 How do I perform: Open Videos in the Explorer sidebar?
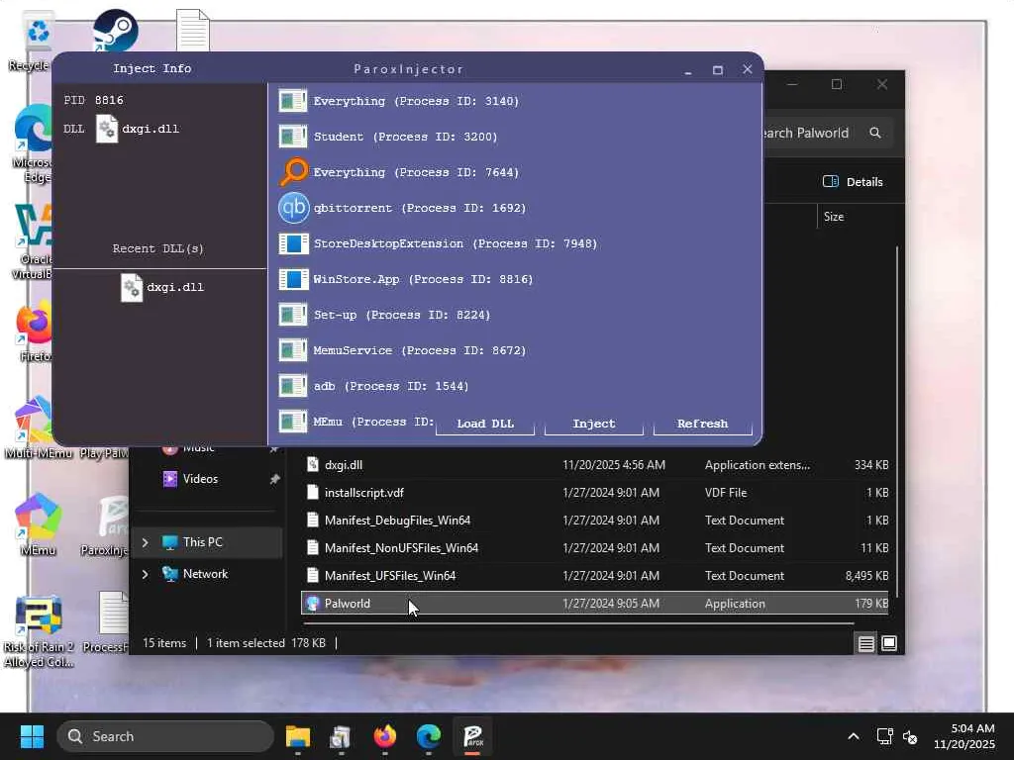[200, 479]
